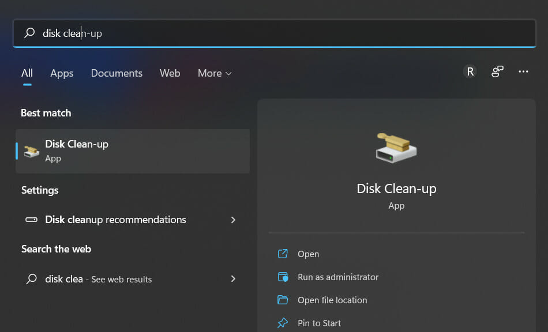Screen dimensions: 548x332
Task: Click the Open file location folder icon
Action: [283, 300]
